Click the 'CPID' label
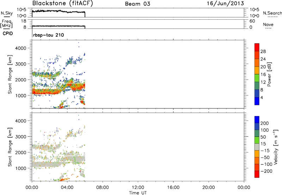The width and height of the screenshot is (282, 195). (8, 33)
